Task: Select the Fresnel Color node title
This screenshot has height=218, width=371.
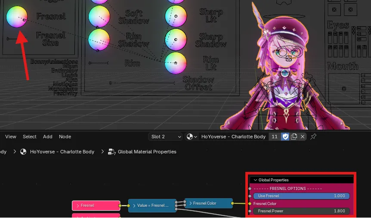Action: pos(205,203)
